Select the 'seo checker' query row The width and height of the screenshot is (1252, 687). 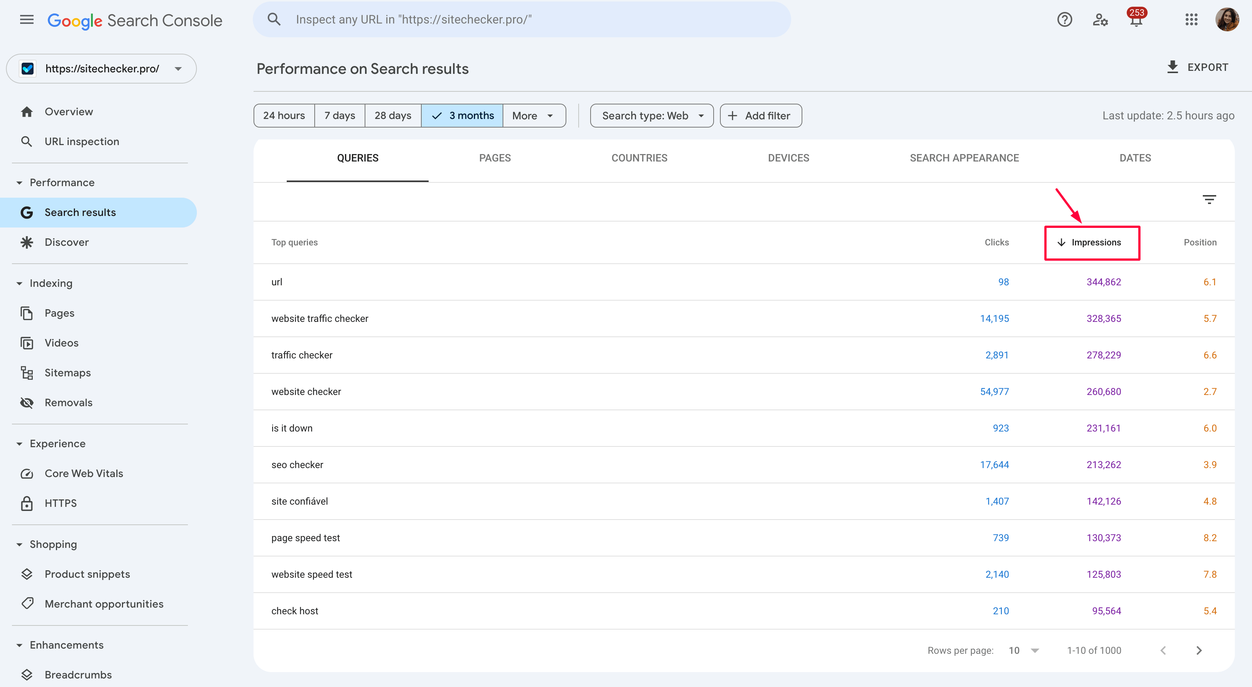pyautogui.click(x=743, y=465)
